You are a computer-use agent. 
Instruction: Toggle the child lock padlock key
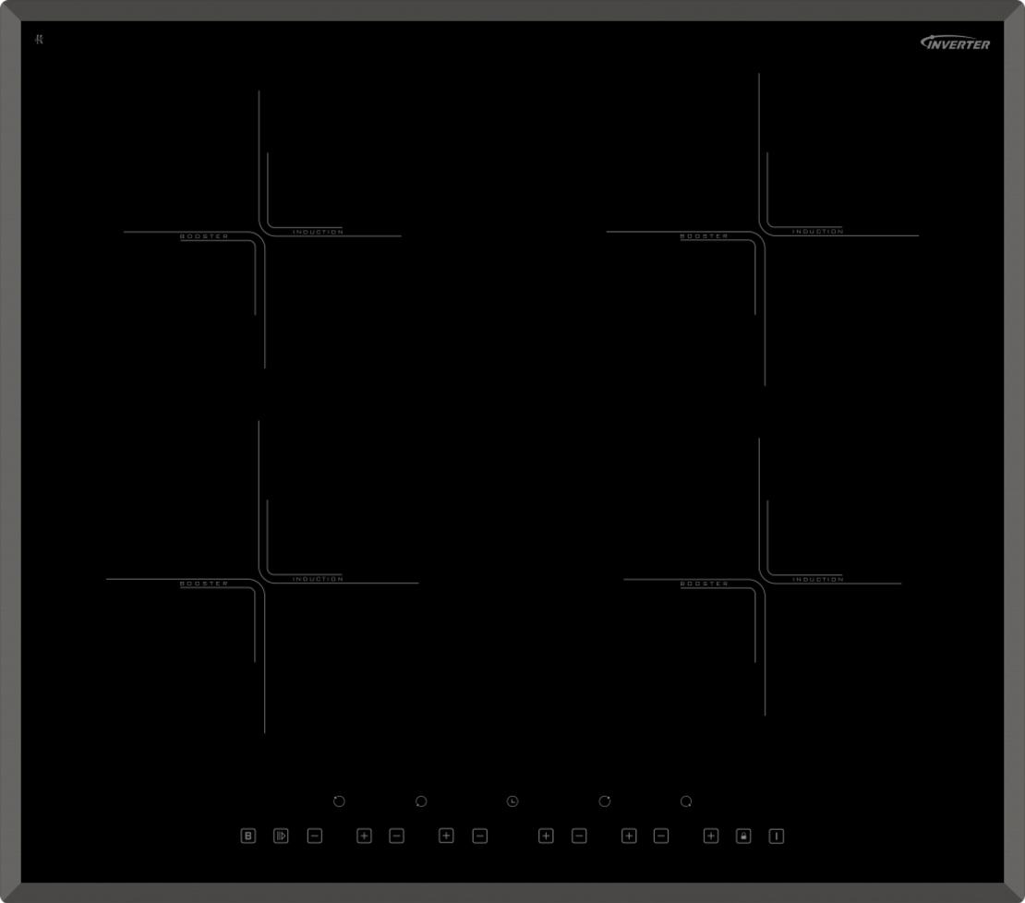742,834
